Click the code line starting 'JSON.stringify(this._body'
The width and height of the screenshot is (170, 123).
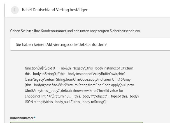66,102
